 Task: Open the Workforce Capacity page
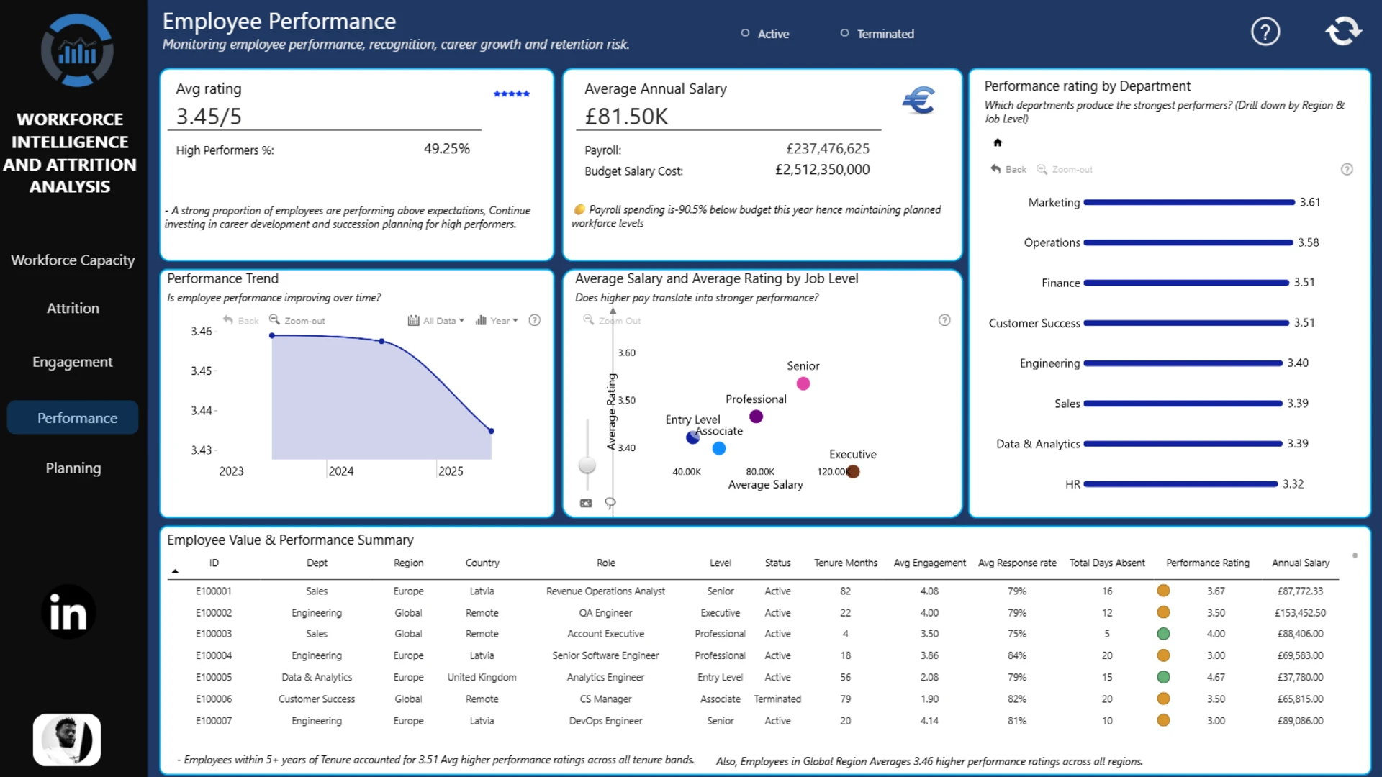point(73,260)
